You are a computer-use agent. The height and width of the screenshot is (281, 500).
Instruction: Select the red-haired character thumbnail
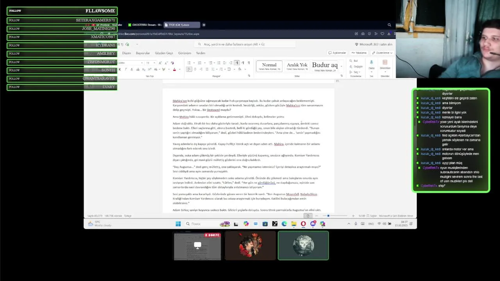tap(250, 245)
